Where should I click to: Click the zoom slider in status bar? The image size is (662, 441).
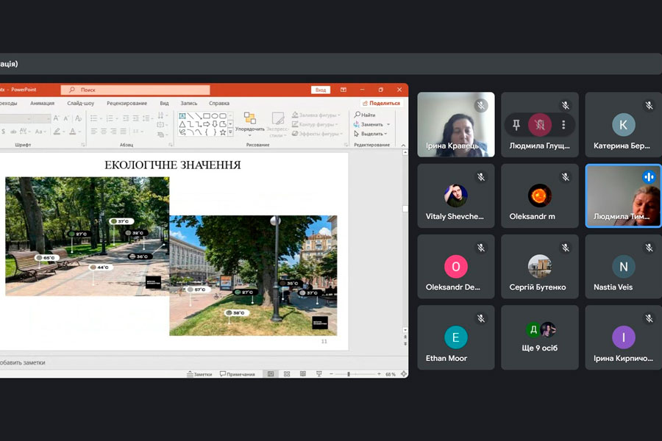tap(349, 374)
